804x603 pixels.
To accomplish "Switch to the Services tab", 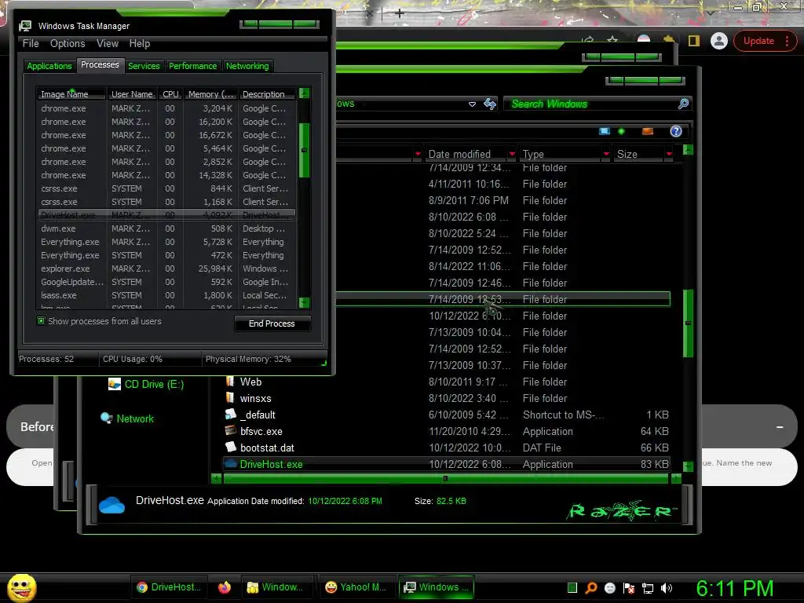I will click(x=144, y=66).
